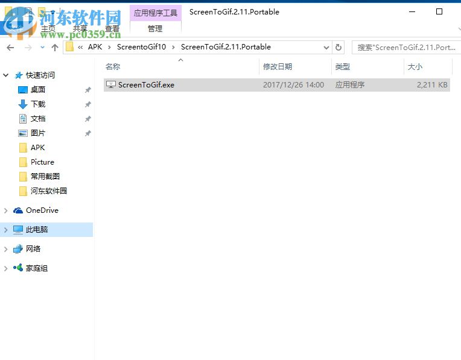Expand arrow after APK breadcrumb
The image size is (461, 360).
[x=109, y=47]
